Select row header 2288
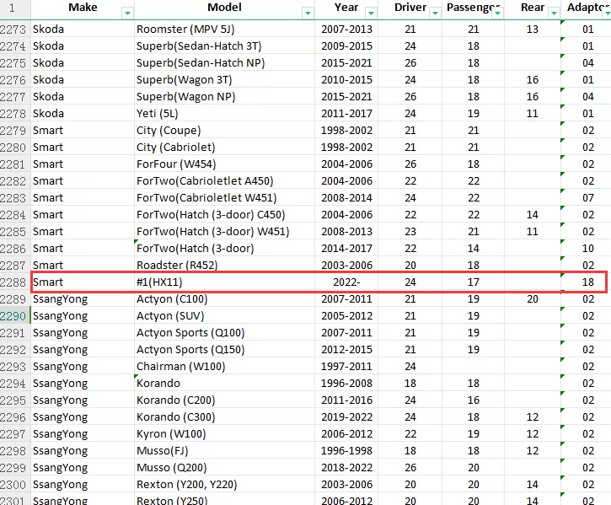 coord(15,282)
